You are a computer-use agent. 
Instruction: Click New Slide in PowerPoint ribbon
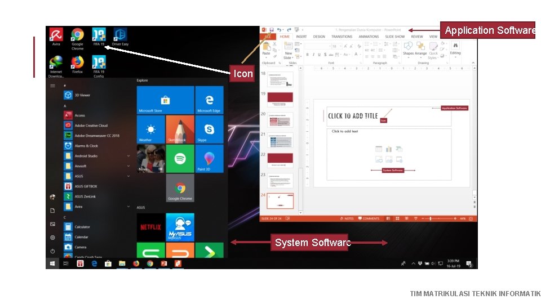pos(288,51)
